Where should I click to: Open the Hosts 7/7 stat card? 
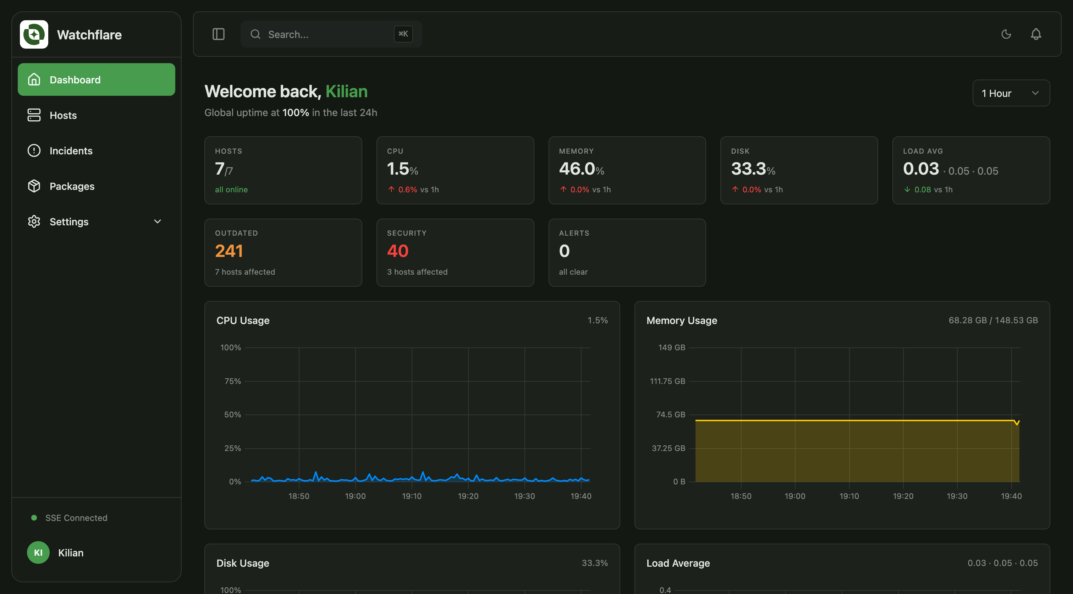[x=283, y=170]
